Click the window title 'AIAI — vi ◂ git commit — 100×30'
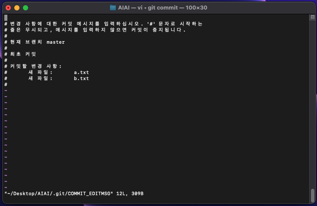 163,8
